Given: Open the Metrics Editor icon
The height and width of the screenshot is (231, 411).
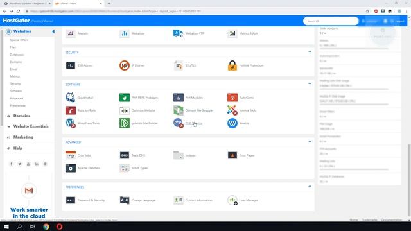Looking at the screenshot, I should pyautogui.click(x=232, y=33).
